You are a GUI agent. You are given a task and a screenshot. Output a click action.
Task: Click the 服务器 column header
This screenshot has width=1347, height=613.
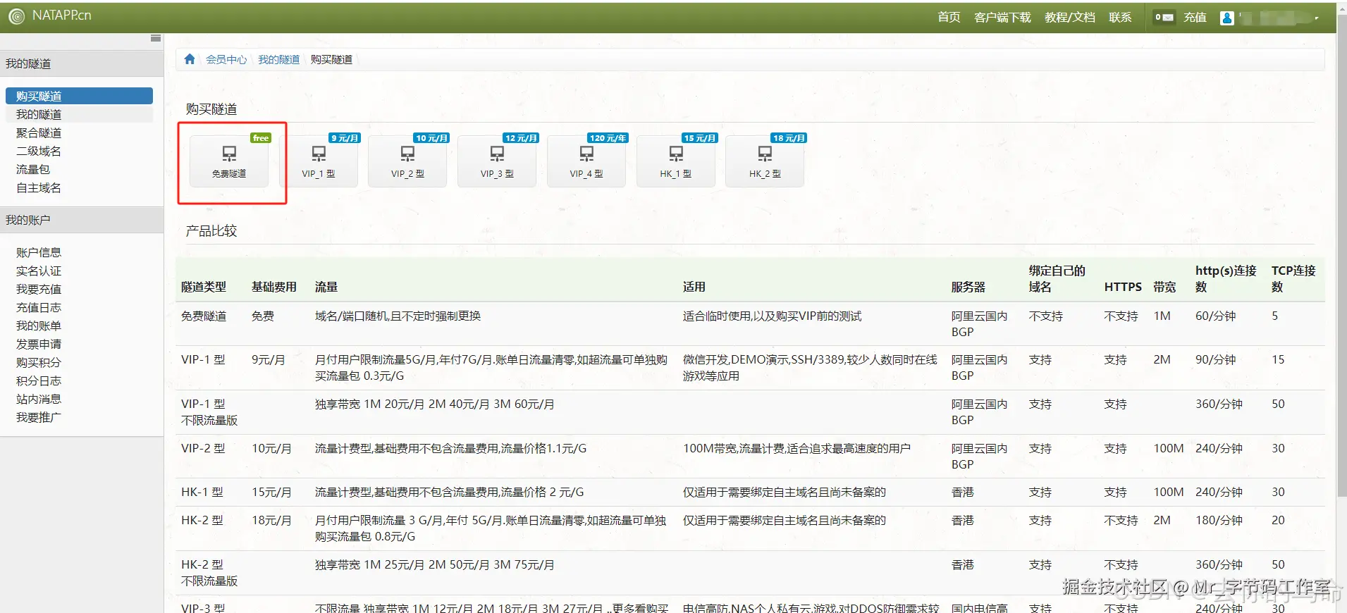pos(968,287)
